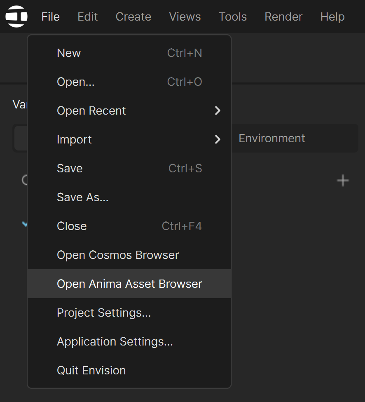
Task: Click the Envision logo icon
Action: pos(16,16)
